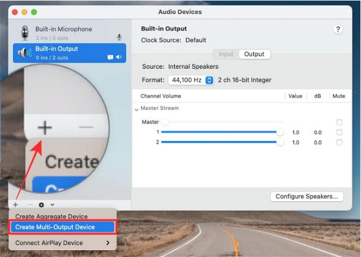Click the gear settings icon
The width and height of the screenshot is (361, 257).
coord(42,205)
